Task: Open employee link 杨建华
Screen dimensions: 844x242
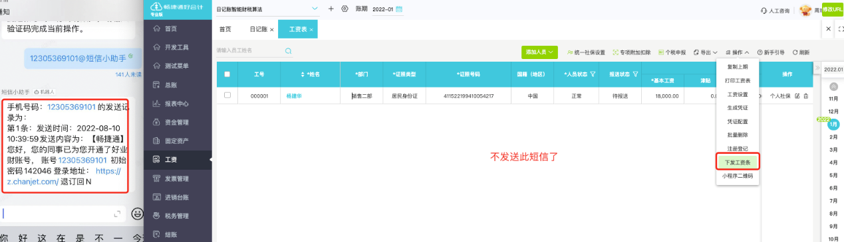Action: [294, 96]
